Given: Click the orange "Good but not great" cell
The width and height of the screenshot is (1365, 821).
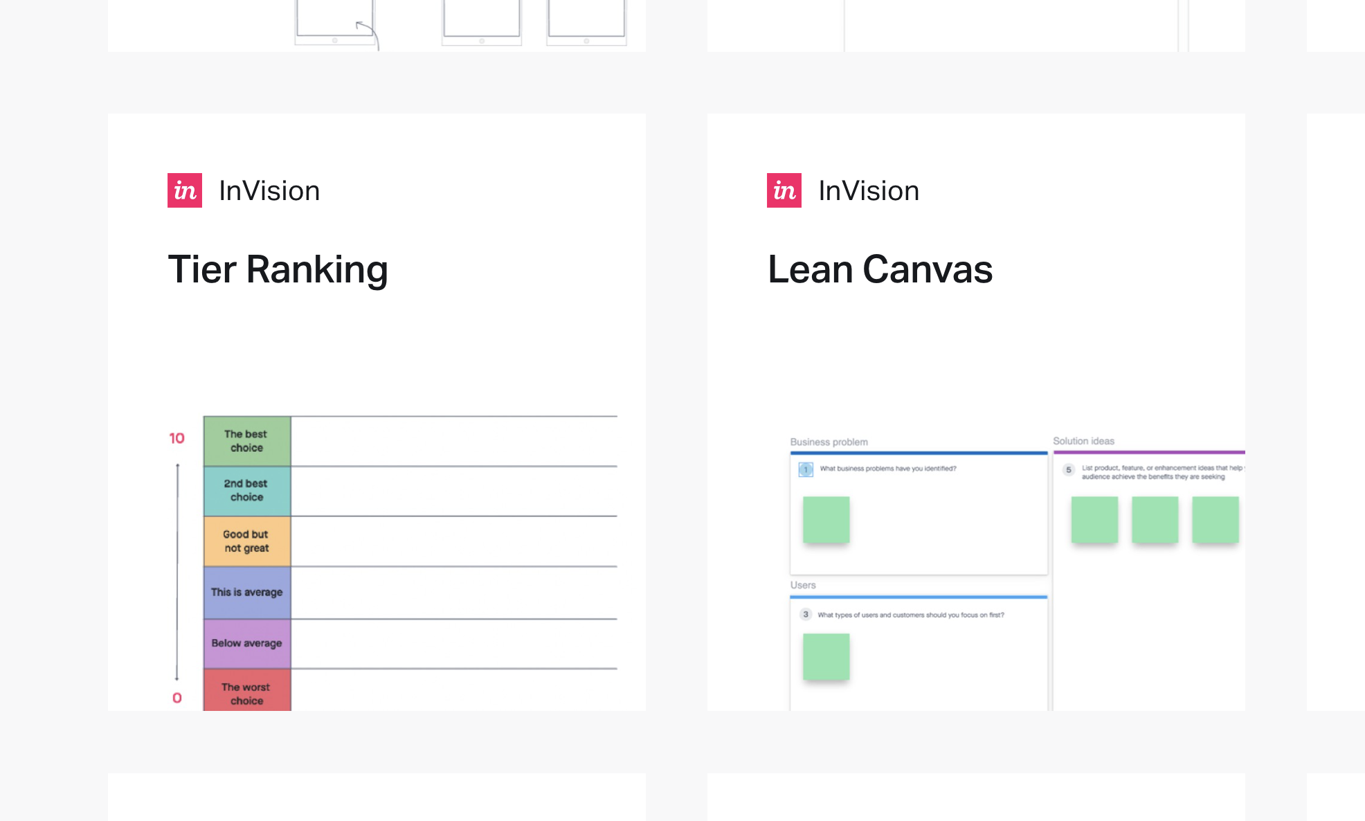Looking at the screenshot, I should coord(247,541).
